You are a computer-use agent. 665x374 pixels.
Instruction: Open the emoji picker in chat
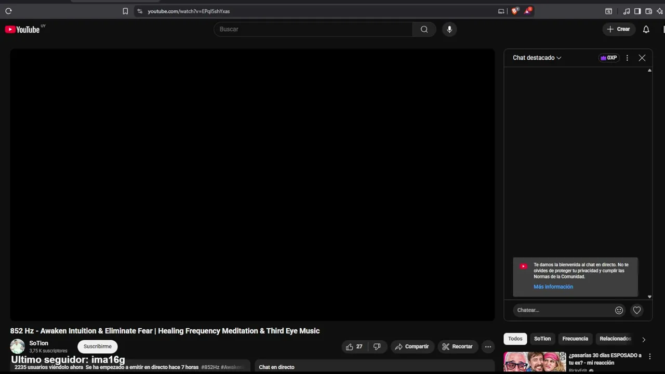[619, 310]
